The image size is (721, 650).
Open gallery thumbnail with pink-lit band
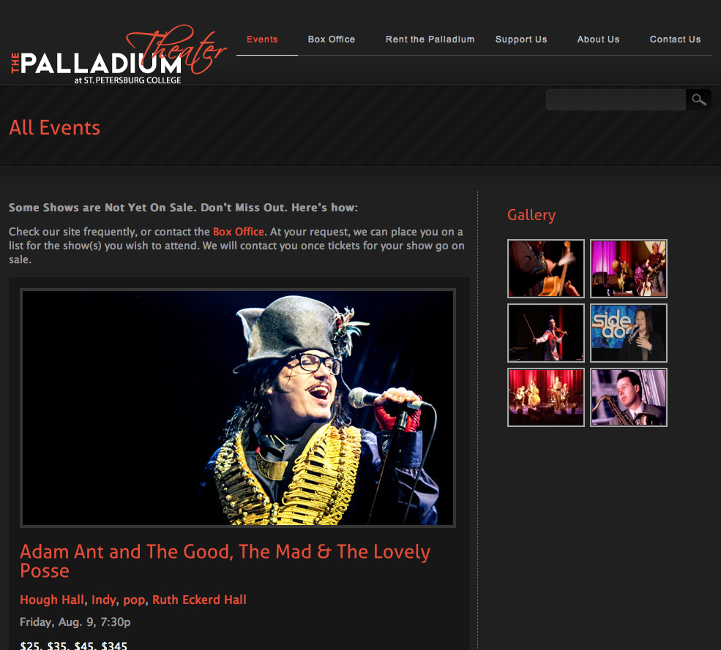(629, 269)
